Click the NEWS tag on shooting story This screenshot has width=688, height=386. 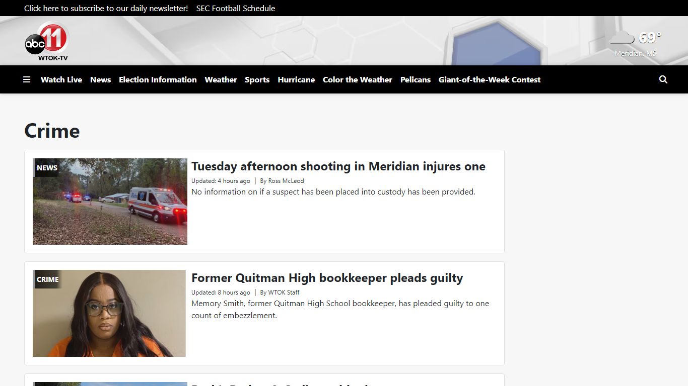pyautogui.click(x=47, y=168)
